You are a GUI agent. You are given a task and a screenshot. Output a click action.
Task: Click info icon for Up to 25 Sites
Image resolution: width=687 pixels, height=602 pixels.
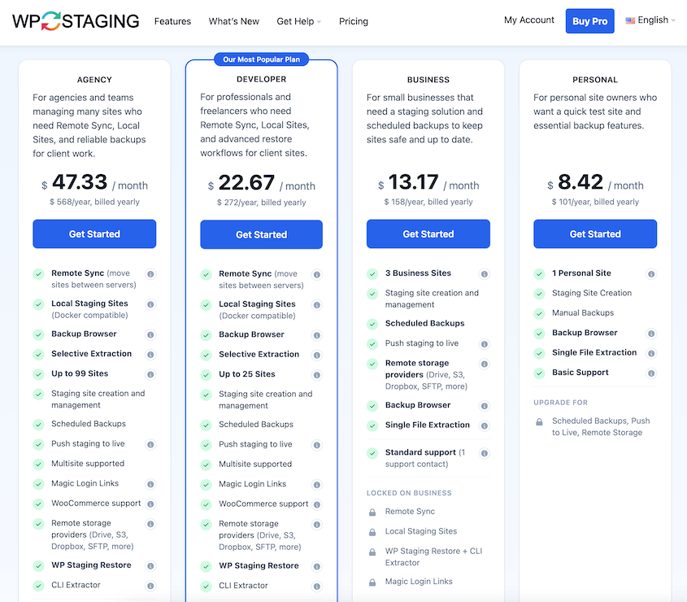click(317, 375)
